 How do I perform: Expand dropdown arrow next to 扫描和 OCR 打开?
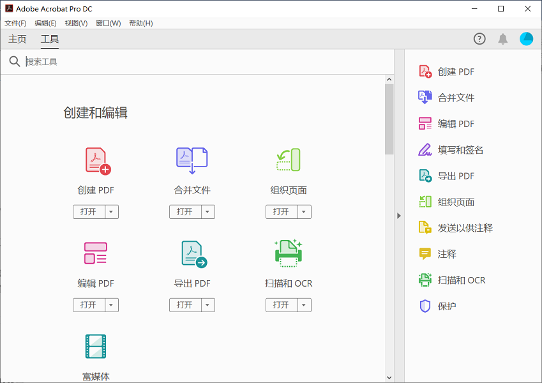[x=304, y=305]
